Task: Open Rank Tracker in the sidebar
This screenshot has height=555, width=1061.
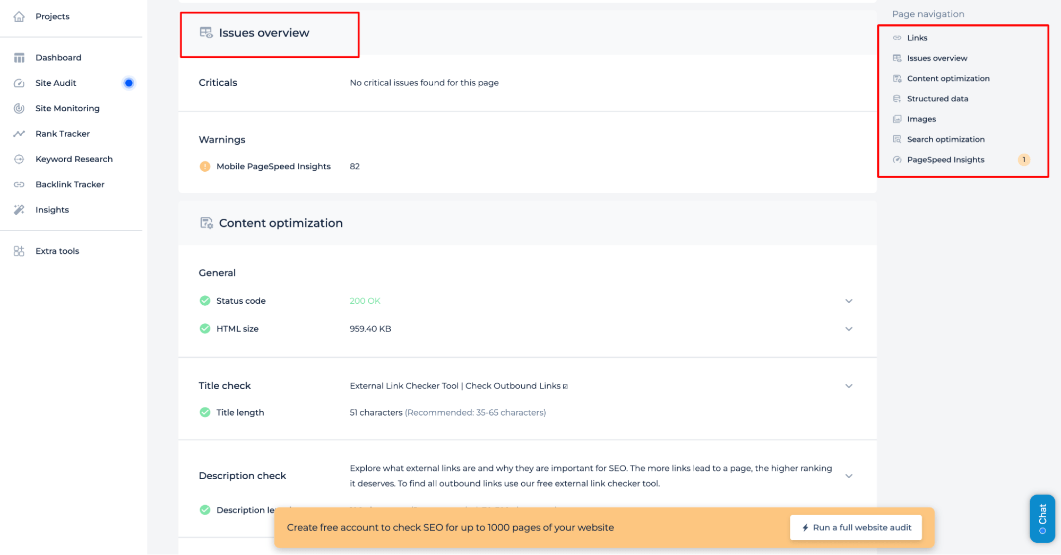Action: (x=63, y=134)
